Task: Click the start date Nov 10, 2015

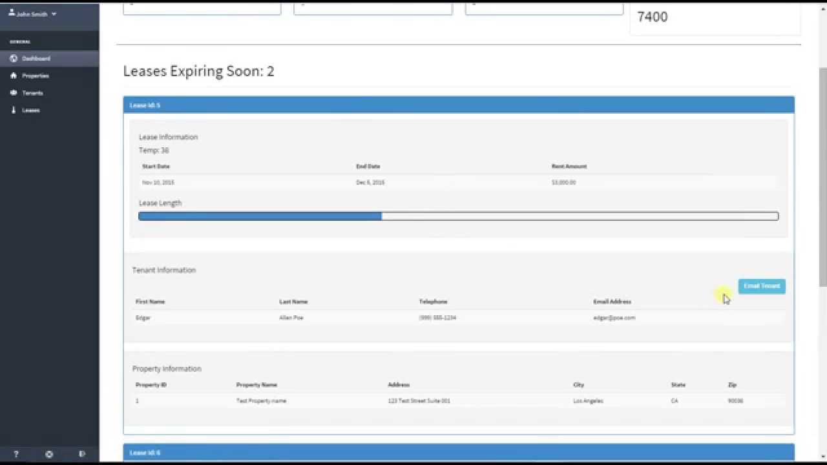Action: 158,183
